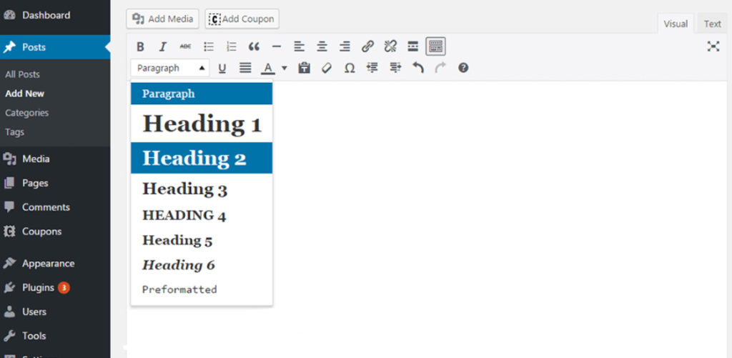Open the Appearance menu item
Screen dimensions: 732x358
click(x=55, y=263)
